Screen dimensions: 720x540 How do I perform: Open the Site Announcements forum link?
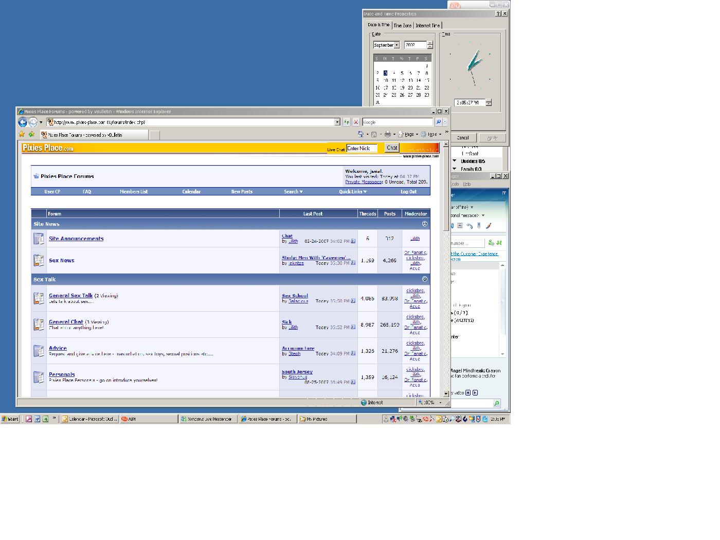pyautogui.click(x=76, y=239)
